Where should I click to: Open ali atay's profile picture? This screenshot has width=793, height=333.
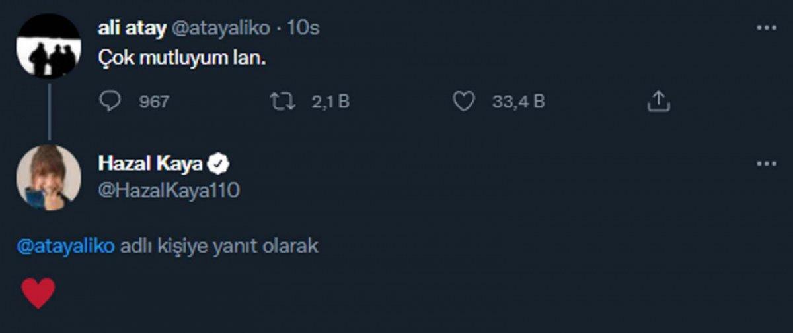(48, 47)
